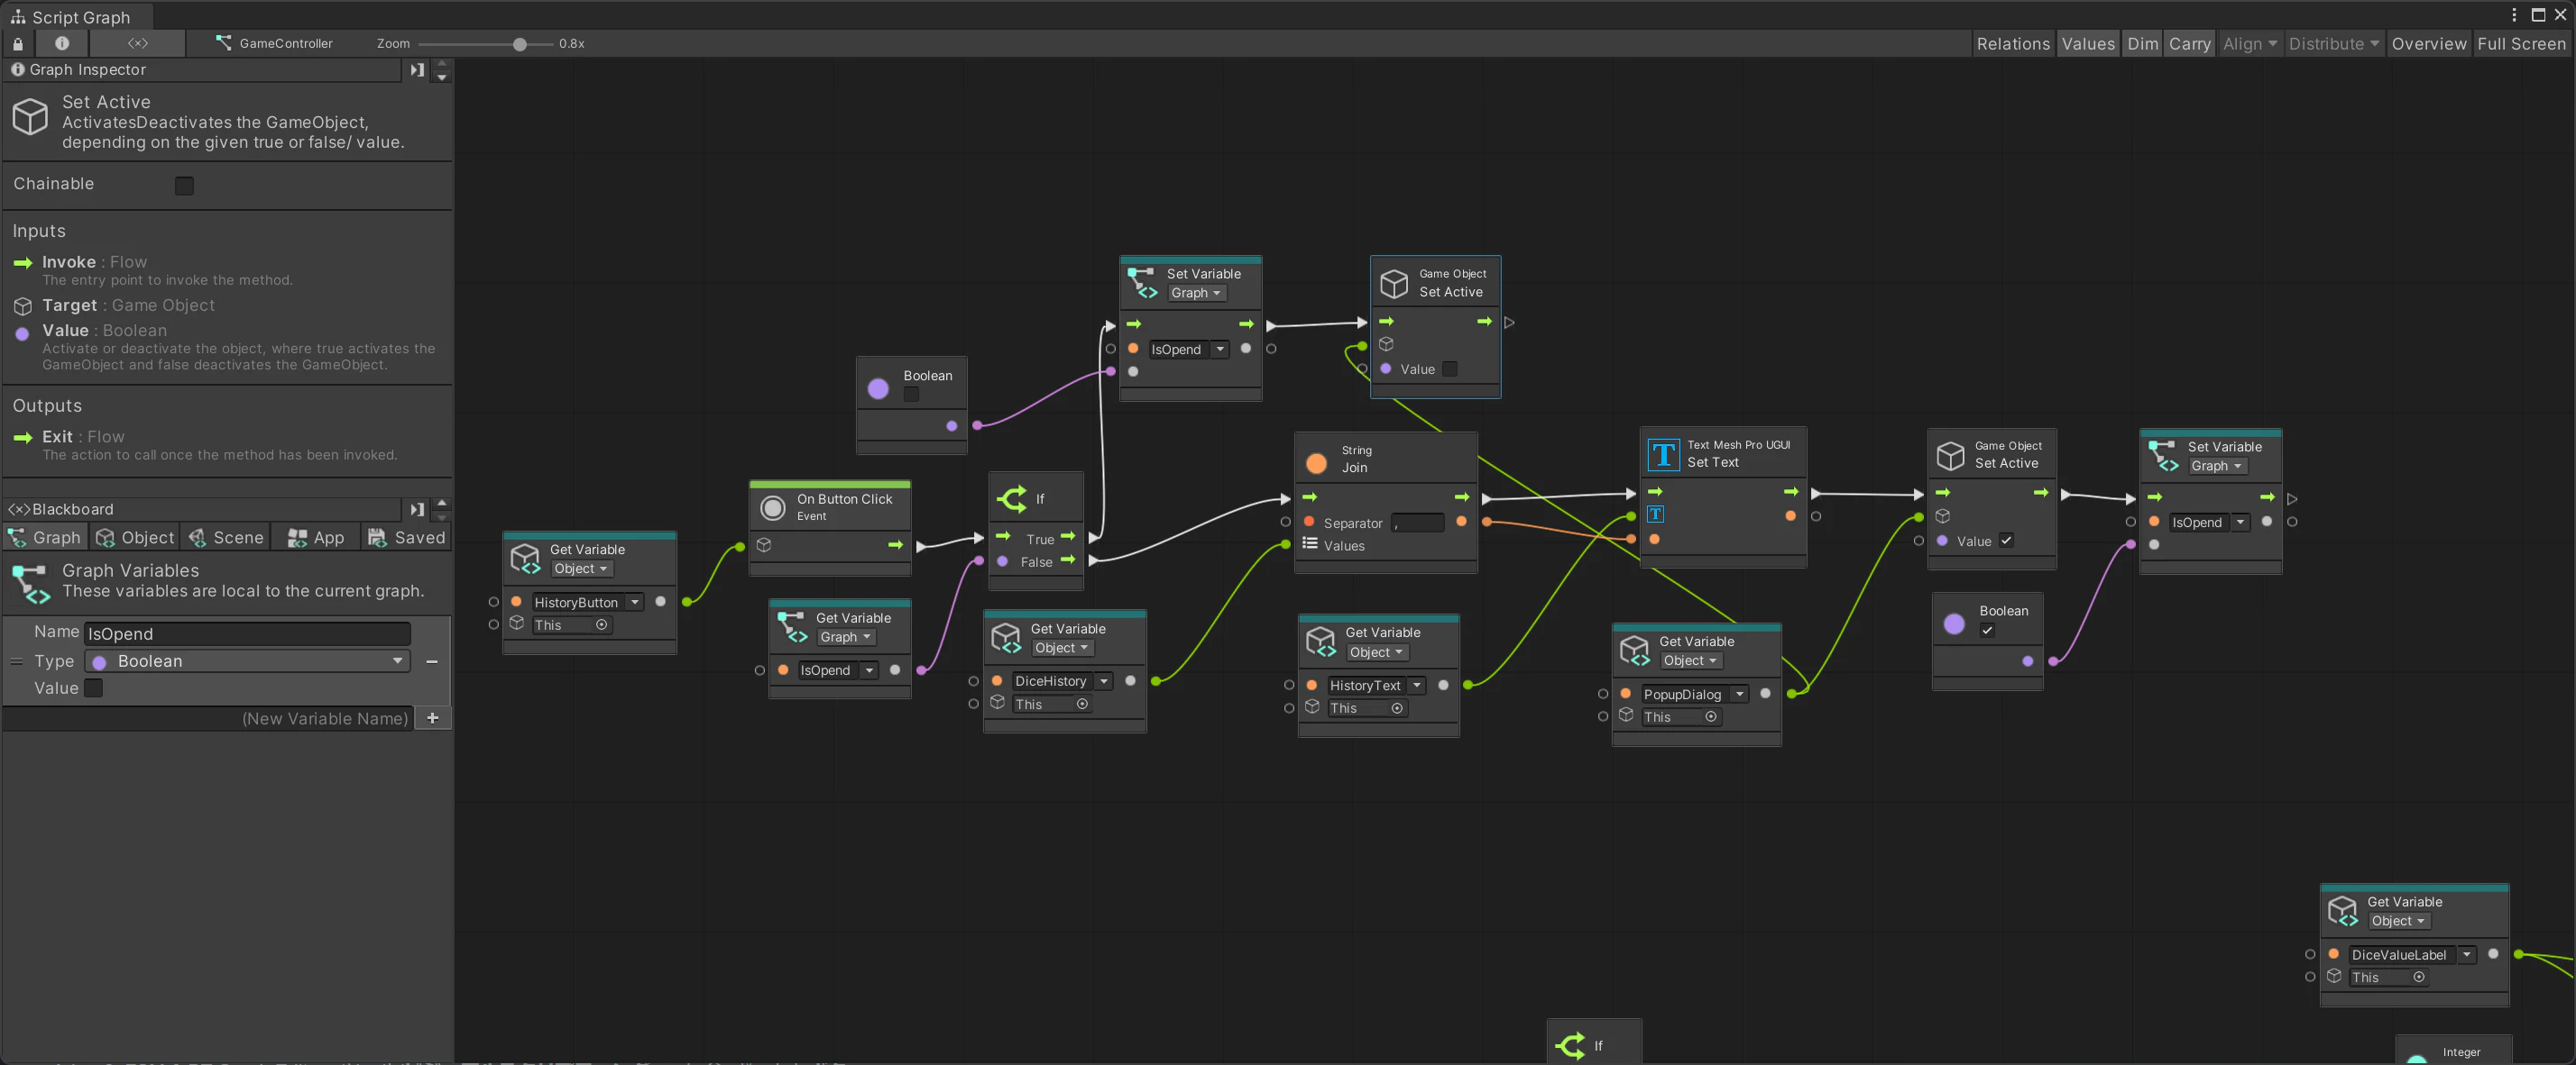Toggle the checked Boolean literal node checkbox

click(x=1987, y=631)
